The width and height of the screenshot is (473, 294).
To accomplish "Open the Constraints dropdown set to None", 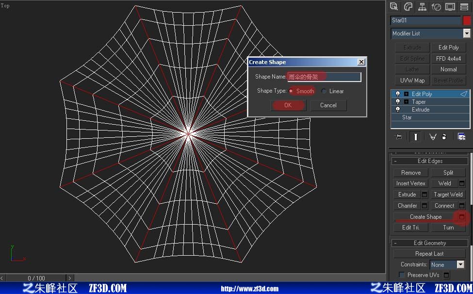I will tap(460, 264).
